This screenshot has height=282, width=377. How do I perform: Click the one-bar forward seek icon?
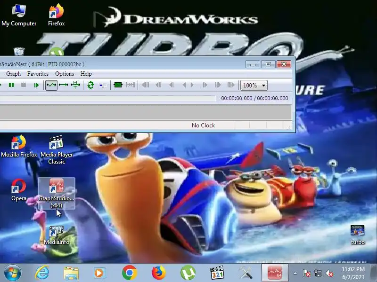[205, 85]
